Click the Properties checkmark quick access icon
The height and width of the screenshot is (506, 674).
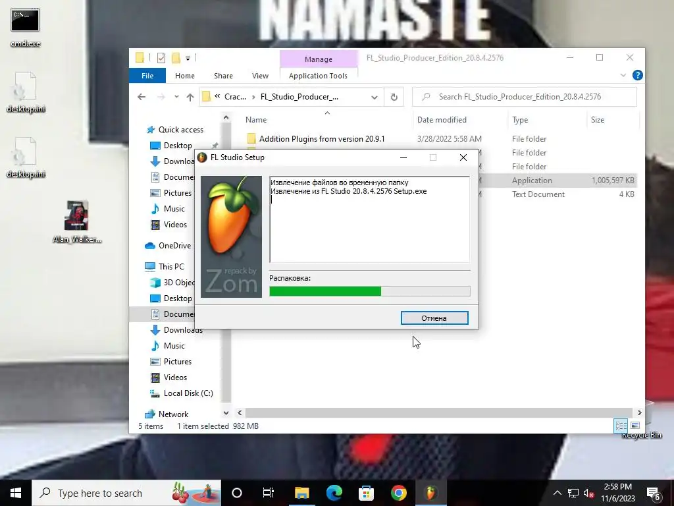coord(161,58)
